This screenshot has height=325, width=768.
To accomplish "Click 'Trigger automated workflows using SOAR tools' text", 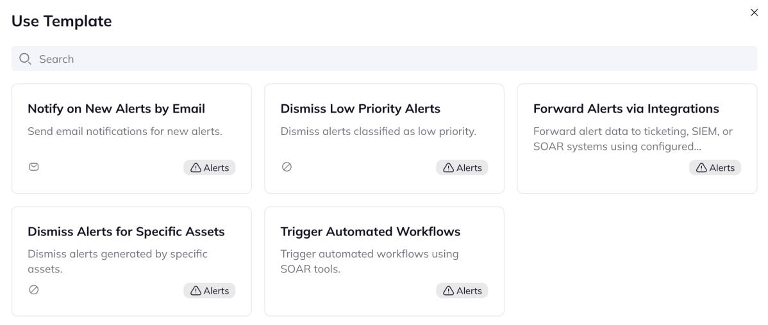I will click(x=369, y=262).
